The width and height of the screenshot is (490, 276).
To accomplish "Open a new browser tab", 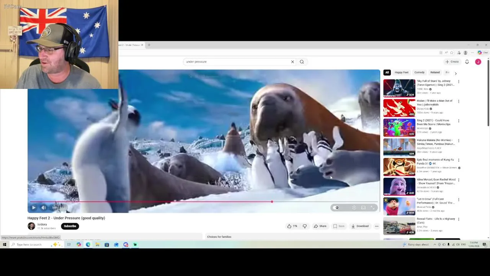I will coord(149,45).
